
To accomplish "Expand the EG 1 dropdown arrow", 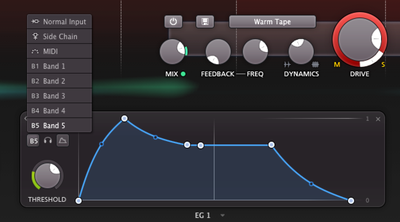I will click(223, 216).
